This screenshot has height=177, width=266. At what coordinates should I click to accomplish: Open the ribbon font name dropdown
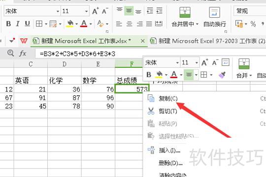[58, 11]
